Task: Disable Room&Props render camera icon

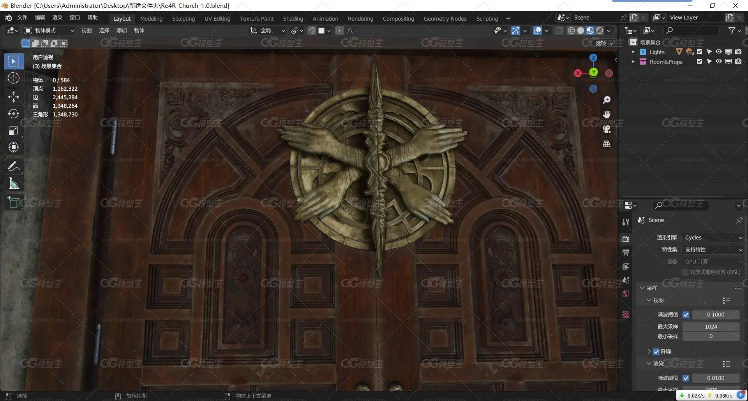Action: pos(738,62)
